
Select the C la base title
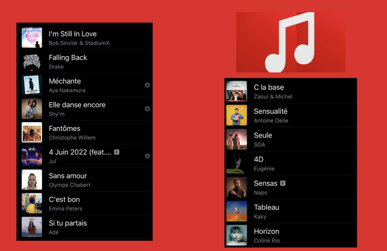coord(269,87)
